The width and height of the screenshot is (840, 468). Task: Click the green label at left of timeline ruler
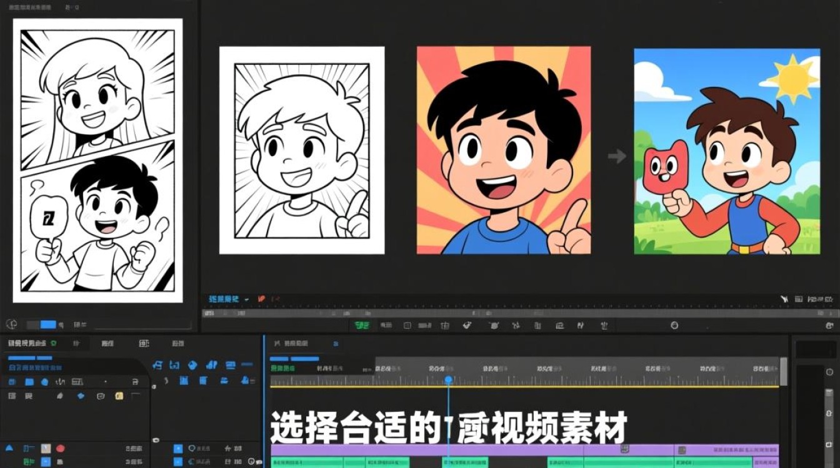[283, 369]
